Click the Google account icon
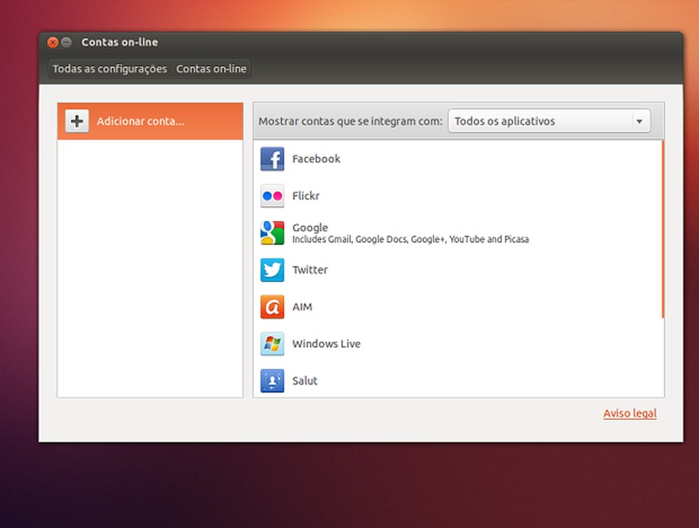The height and width of the screenshot is (528, 699). (272, 233)
